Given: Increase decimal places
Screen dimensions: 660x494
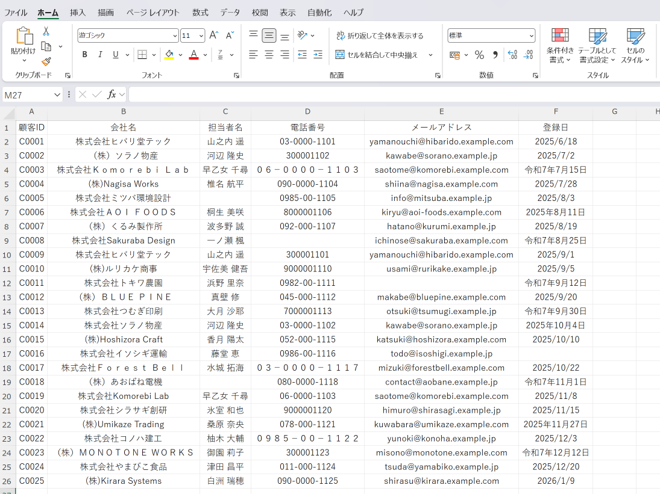Looking at the screenshot, I should point(512,55).
